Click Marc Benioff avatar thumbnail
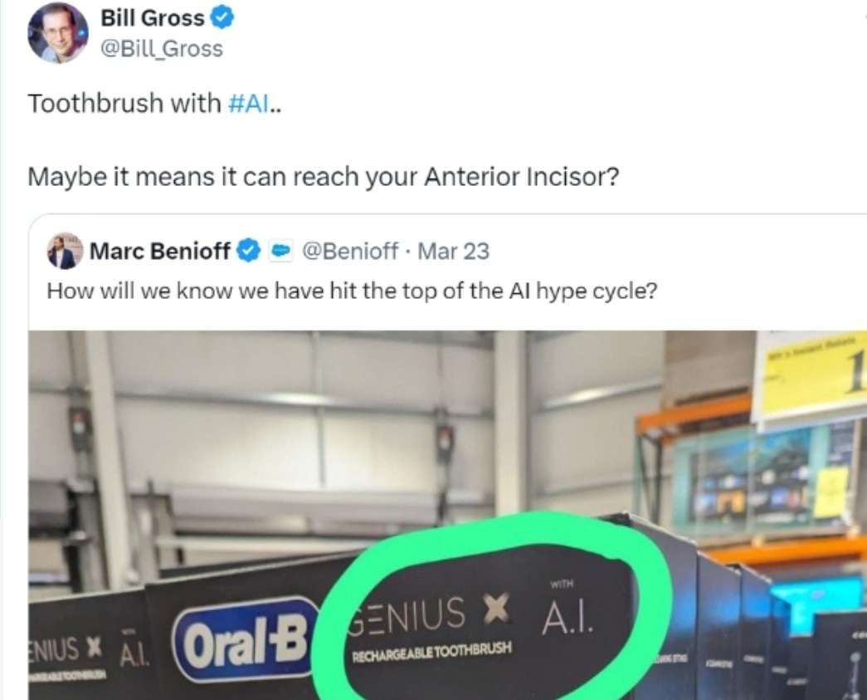 65,251
